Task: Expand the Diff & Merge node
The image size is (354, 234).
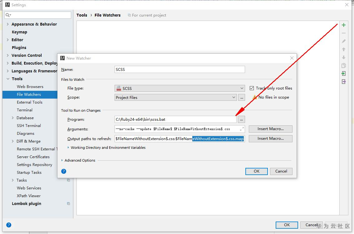Action: tap(12, 141)
